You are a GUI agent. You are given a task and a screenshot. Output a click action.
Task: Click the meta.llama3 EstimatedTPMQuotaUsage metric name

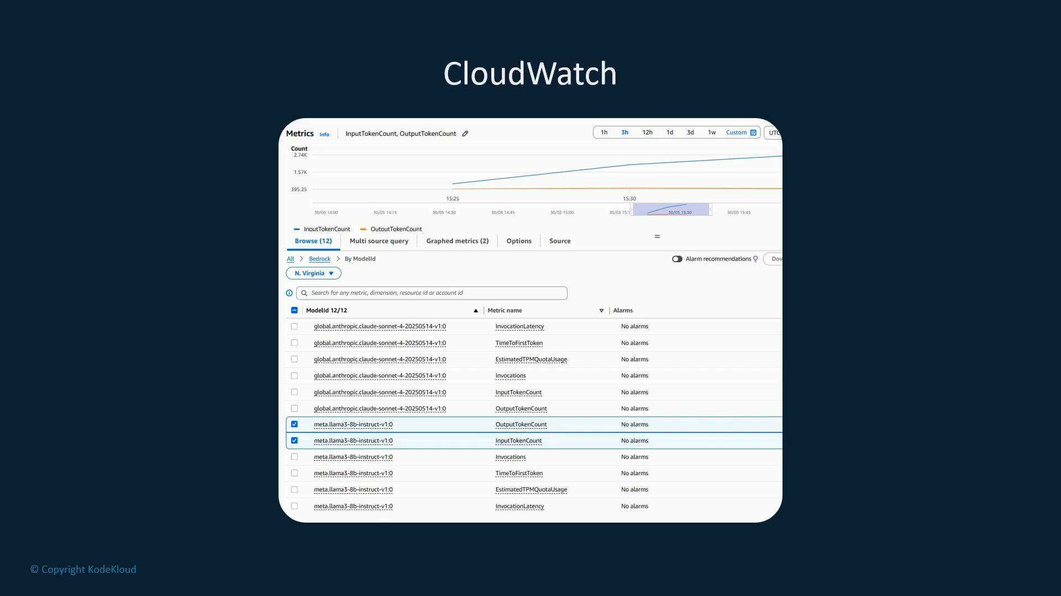[x=531, y=489]
